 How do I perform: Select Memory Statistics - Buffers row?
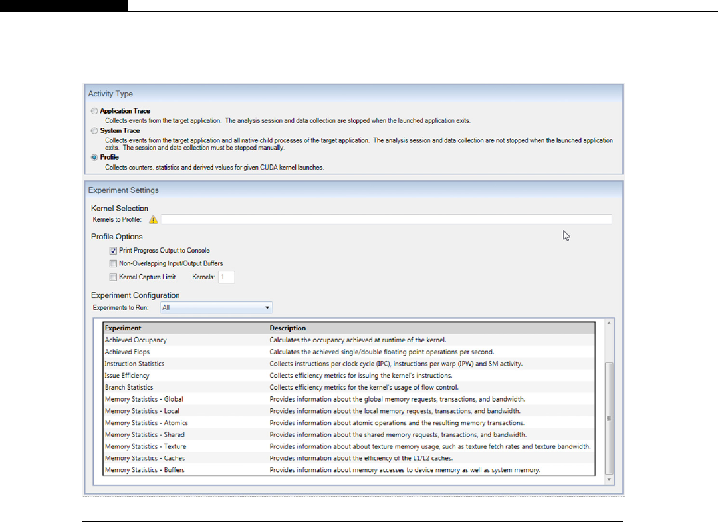[x=350, y=470]
